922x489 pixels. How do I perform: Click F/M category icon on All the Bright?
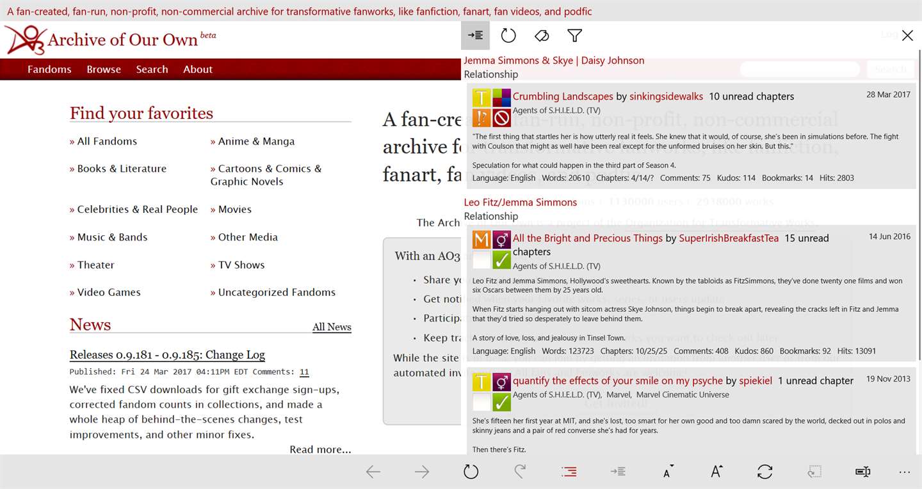point(501,240)
